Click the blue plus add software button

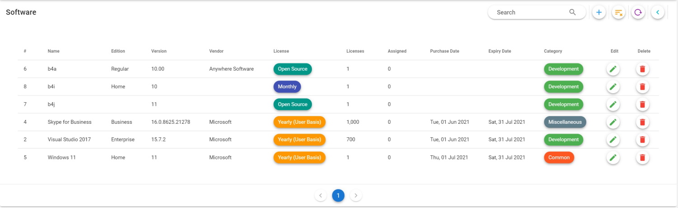click(x=599, y=13)
